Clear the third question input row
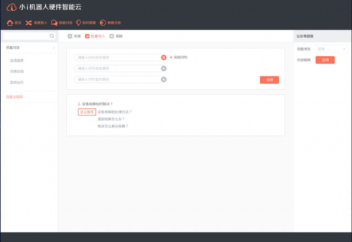The width and height of the screenshot is (352, 242). point(164,79)
